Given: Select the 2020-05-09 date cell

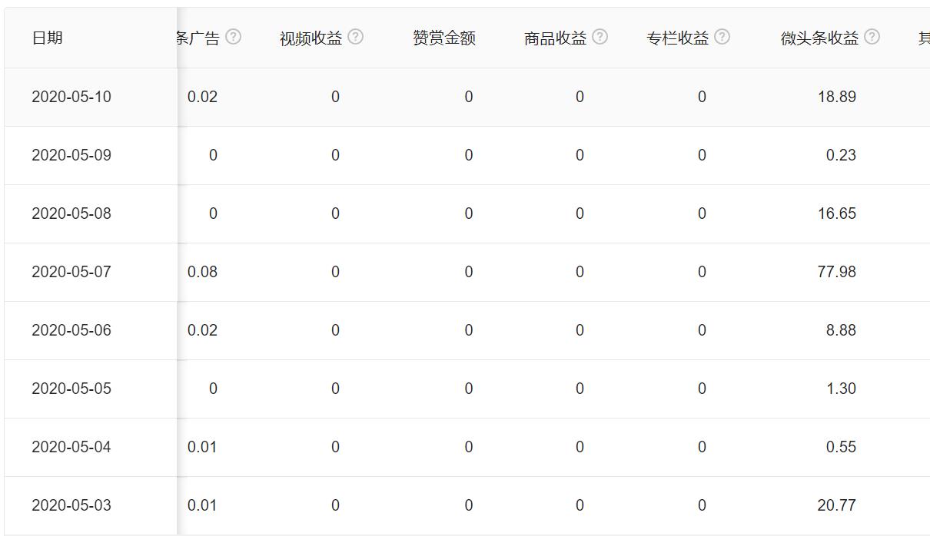Looking at the screenshot, I should [71, 155].
